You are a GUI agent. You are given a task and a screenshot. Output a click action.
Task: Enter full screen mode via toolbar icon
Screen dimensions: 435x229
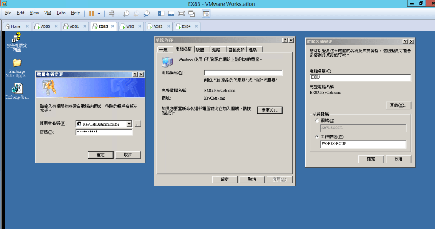181,13
